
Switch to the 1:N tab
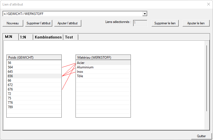coord(26,37)
